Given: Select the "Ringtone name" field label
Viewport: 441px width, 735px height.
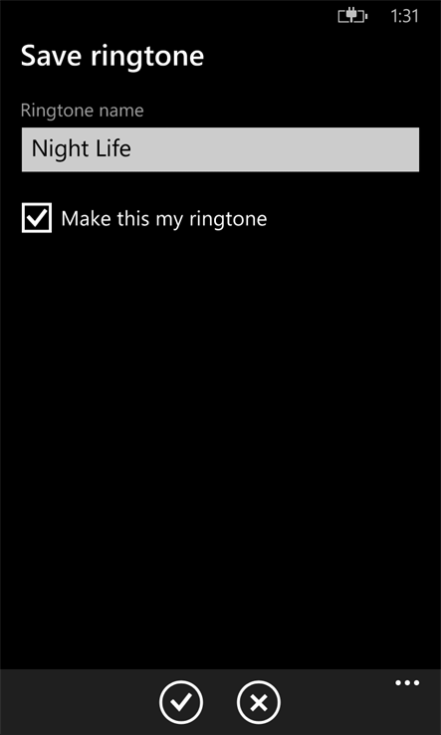Looking at the screenshot, I should point(82,111).
